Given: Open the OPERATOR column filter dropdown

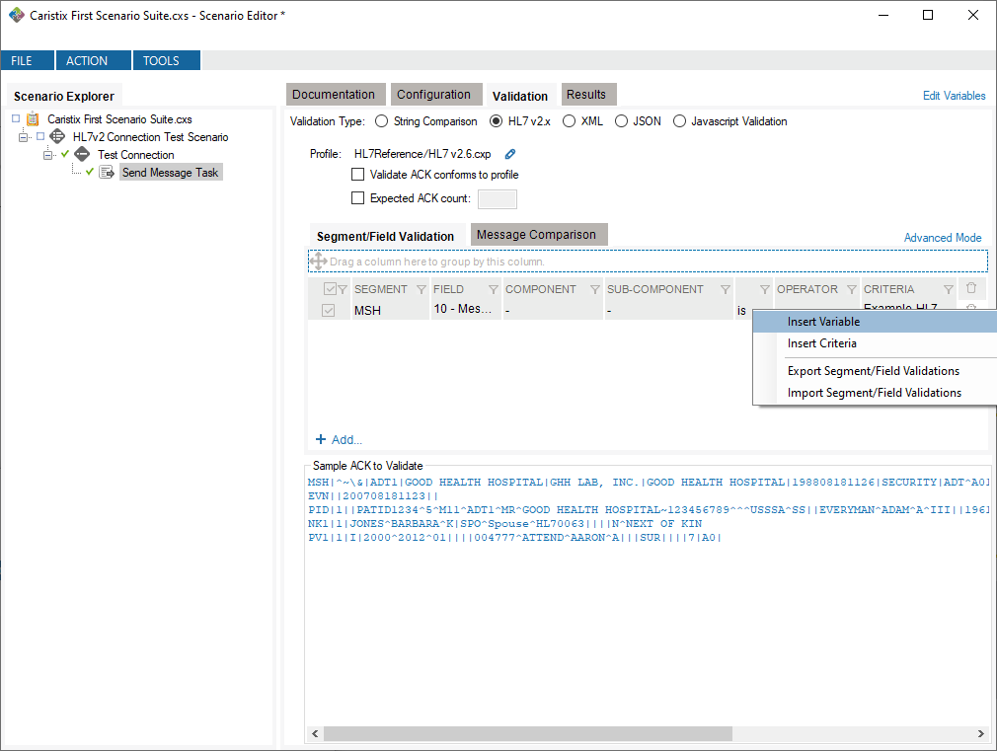Looking at the screenshot, I should tap(853, 289).
